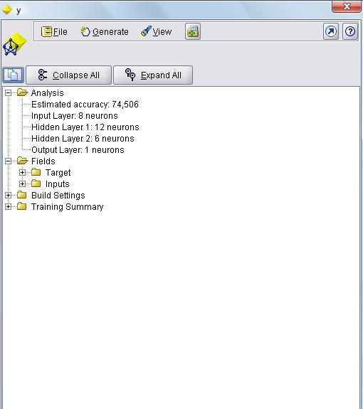The width and height of the screenshot is (363, 409).
Task: Select the Fields folder icon
Action: pyautogui.click(x=22, y=161)
